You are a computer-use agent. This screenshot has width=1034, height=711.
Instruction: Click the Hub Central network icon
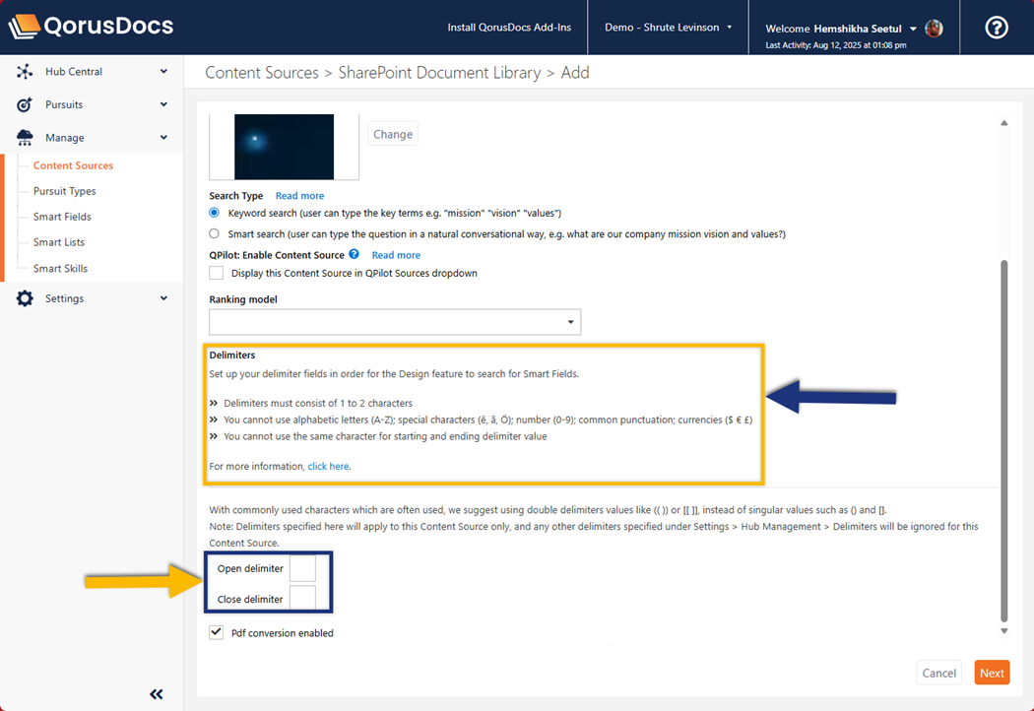(x=25, y=72)
